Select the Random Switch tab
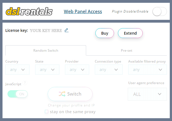The height and width of the screenshot is (121, 172). click(46, 51)
